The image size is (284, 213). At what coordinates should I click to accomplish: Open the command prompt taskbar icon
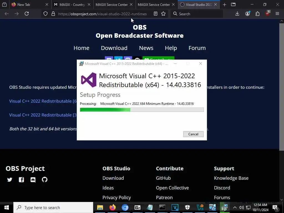point(162,207)
